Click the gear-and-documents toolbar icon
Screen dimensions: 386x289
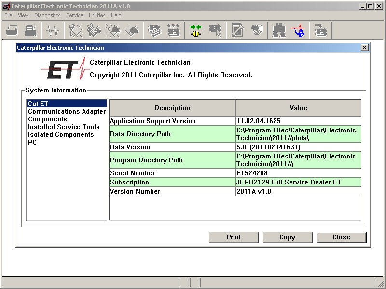pos(257,30)
